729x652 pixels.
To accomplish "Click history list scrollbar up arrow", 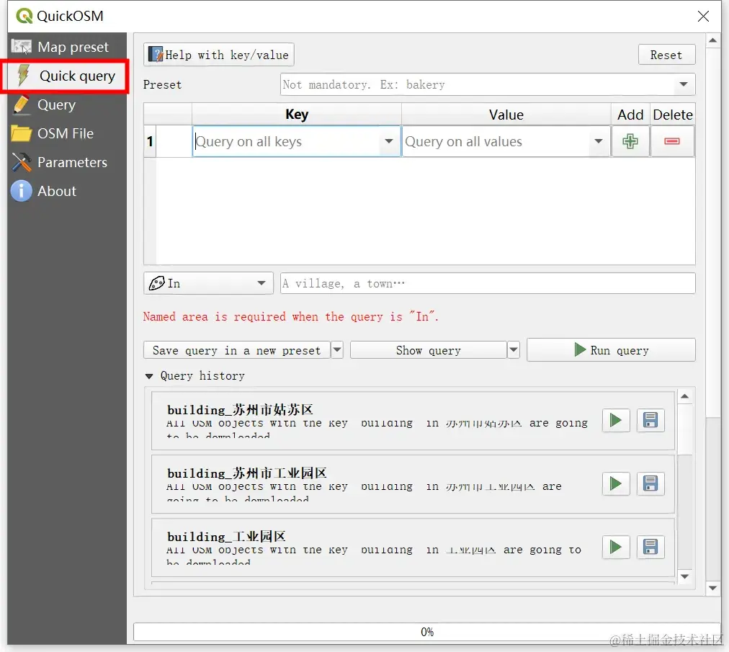I will click(685, 396).
